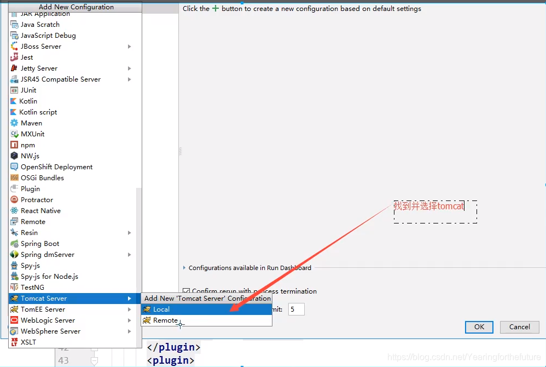
Task: Click the Kotlin icon
Action: coord(13,101)
